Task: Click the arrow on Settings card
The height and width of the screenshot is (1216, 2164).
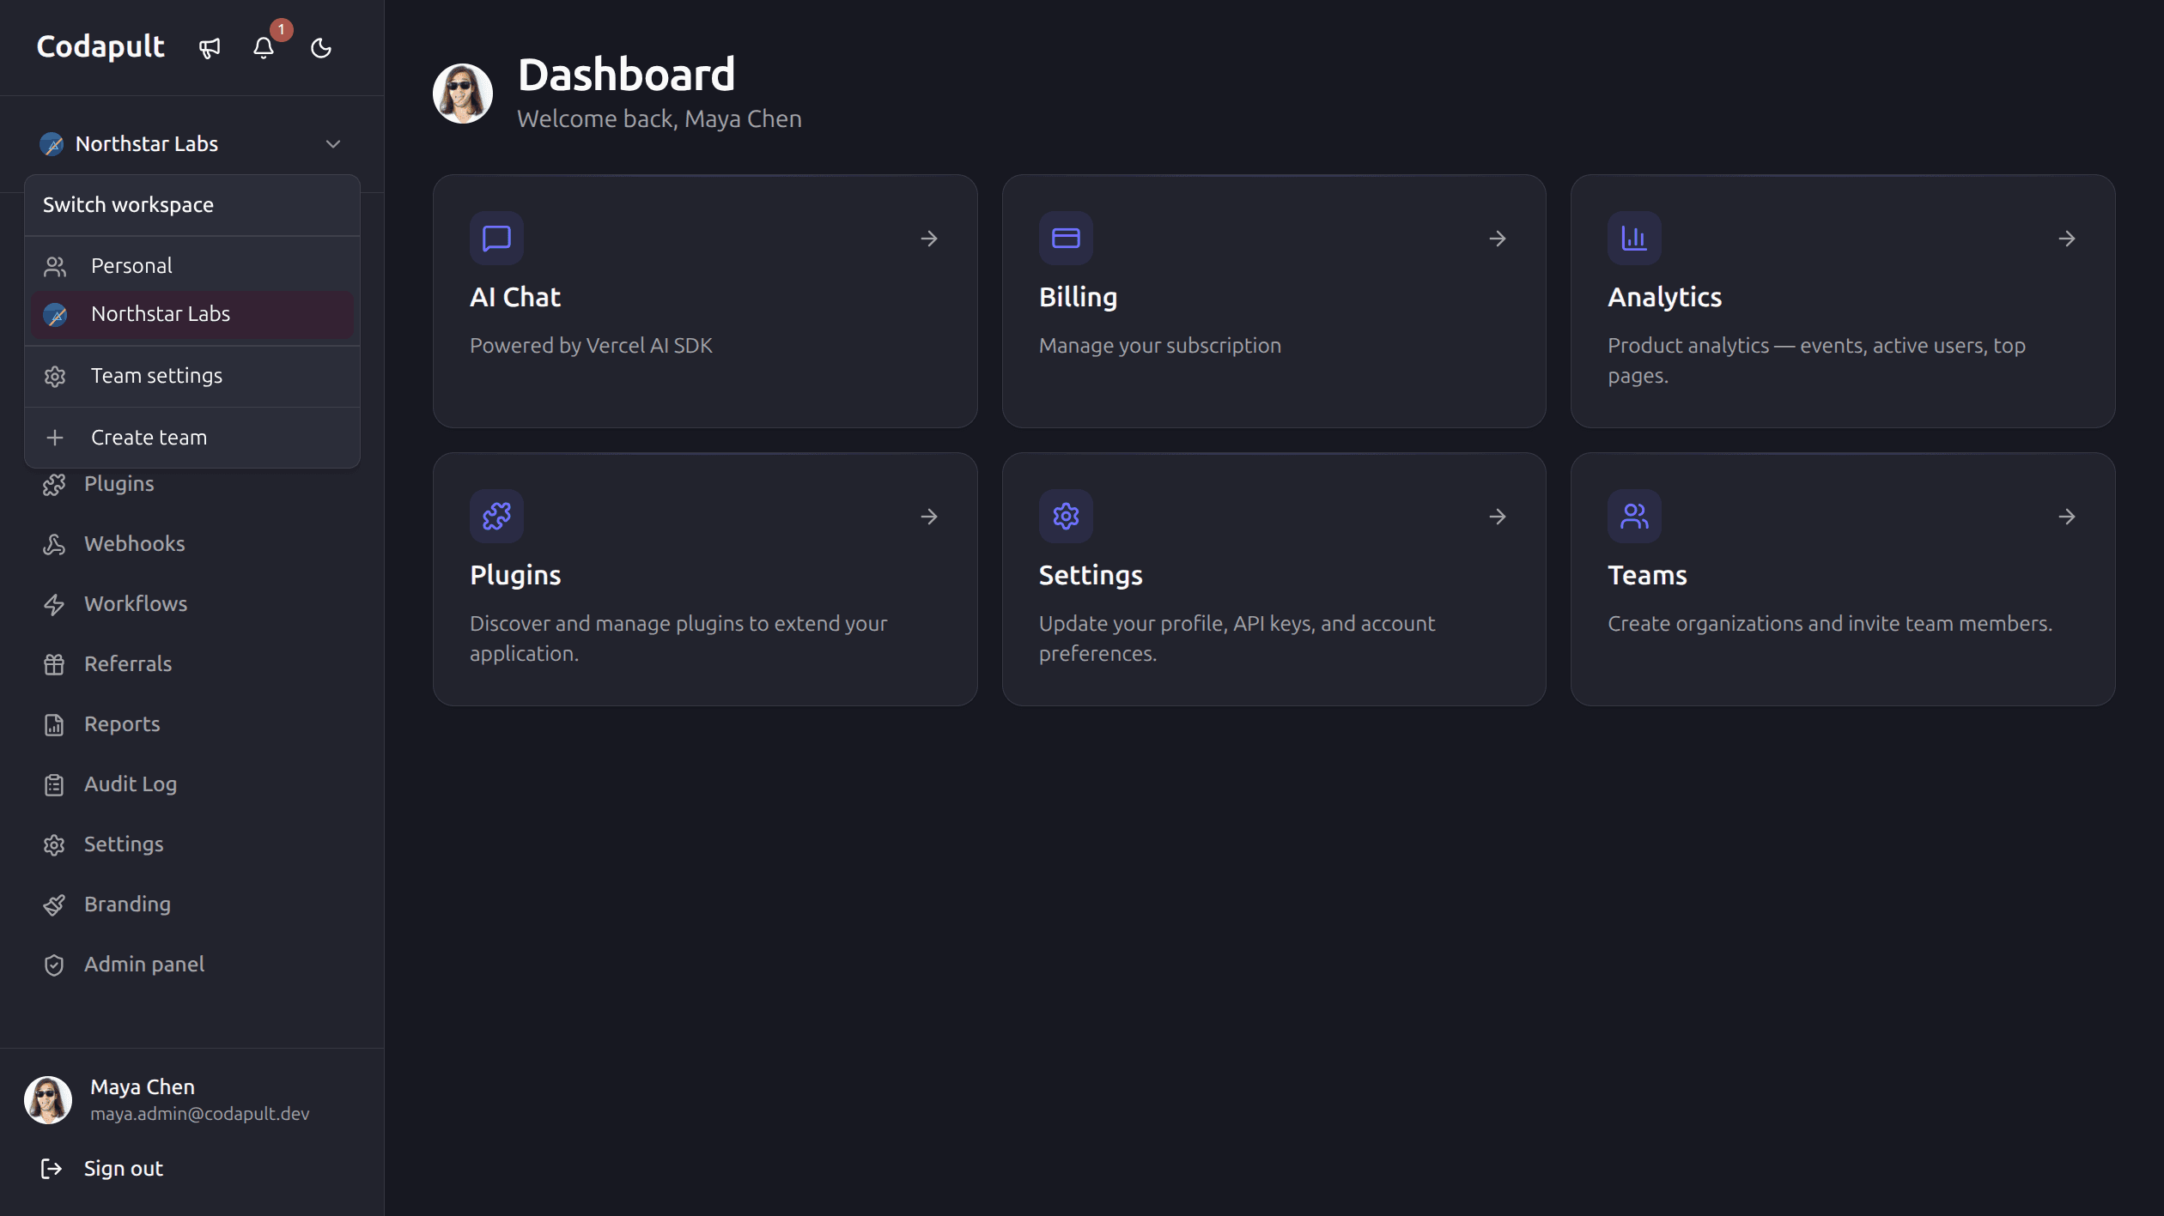Action: [x=1498, y=517]
